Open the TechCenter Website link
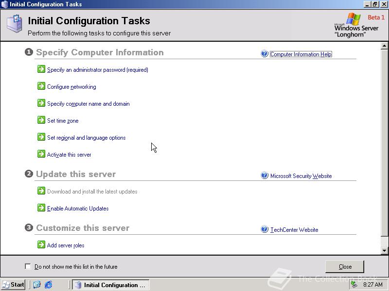The image size is (389, 291). point(294,229)
